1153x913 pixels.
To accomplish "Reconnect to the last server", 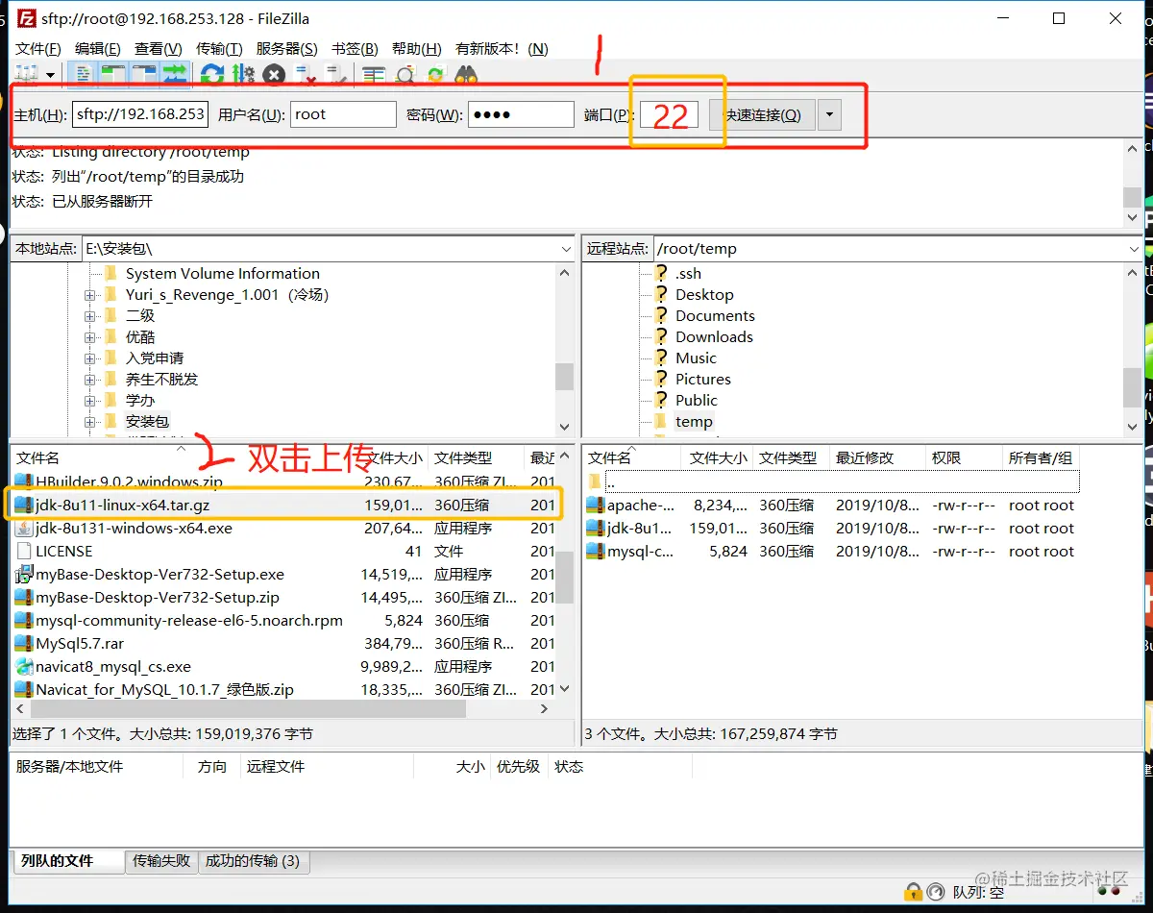I will tap(335, 74).
